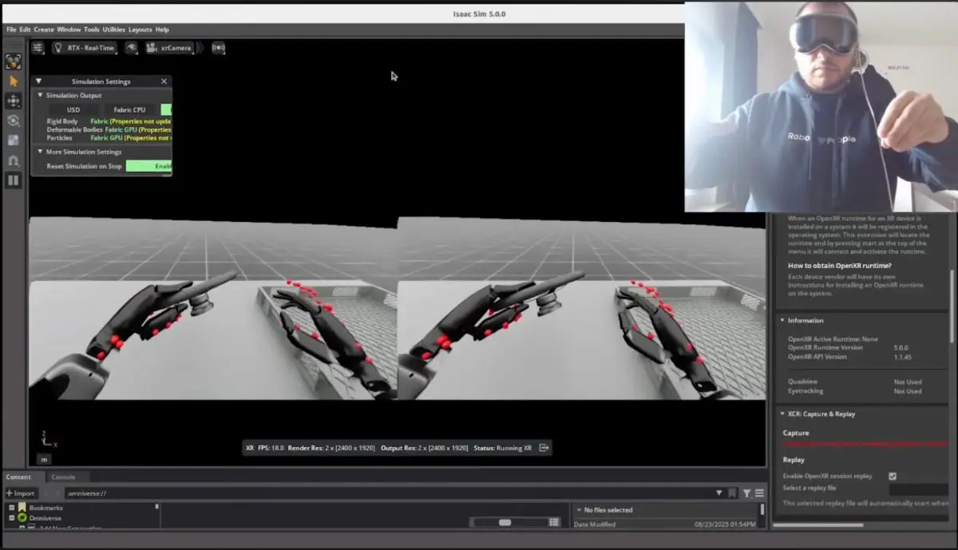Expand the Bookmarks tree item
The width and height of the screenshot is (958, 550).
pyautogui.click(x=12, y=508)
